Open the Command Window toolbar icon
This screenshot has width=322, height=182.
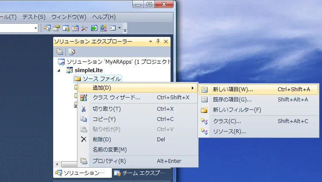click(x=113, y=28)
